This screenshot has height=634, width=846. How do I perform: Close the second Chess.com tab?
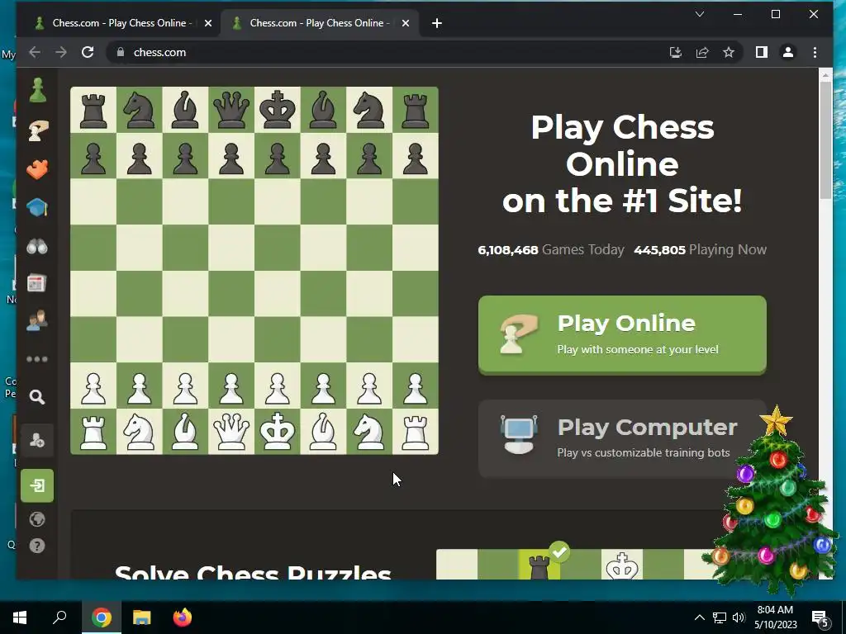[x=406, y=23]
